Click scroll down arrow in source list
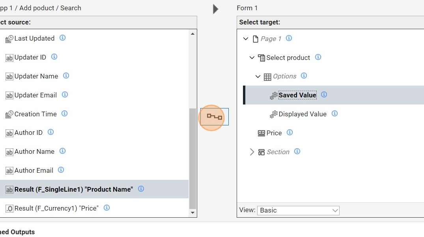This screenshot has width=424, height=237. (192, 213)
